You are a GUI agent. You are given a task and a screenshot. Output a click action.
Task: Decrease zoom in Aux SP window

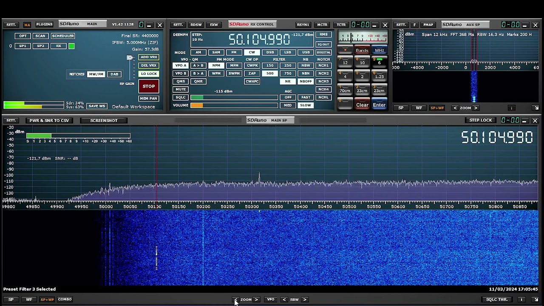[455, 108]
